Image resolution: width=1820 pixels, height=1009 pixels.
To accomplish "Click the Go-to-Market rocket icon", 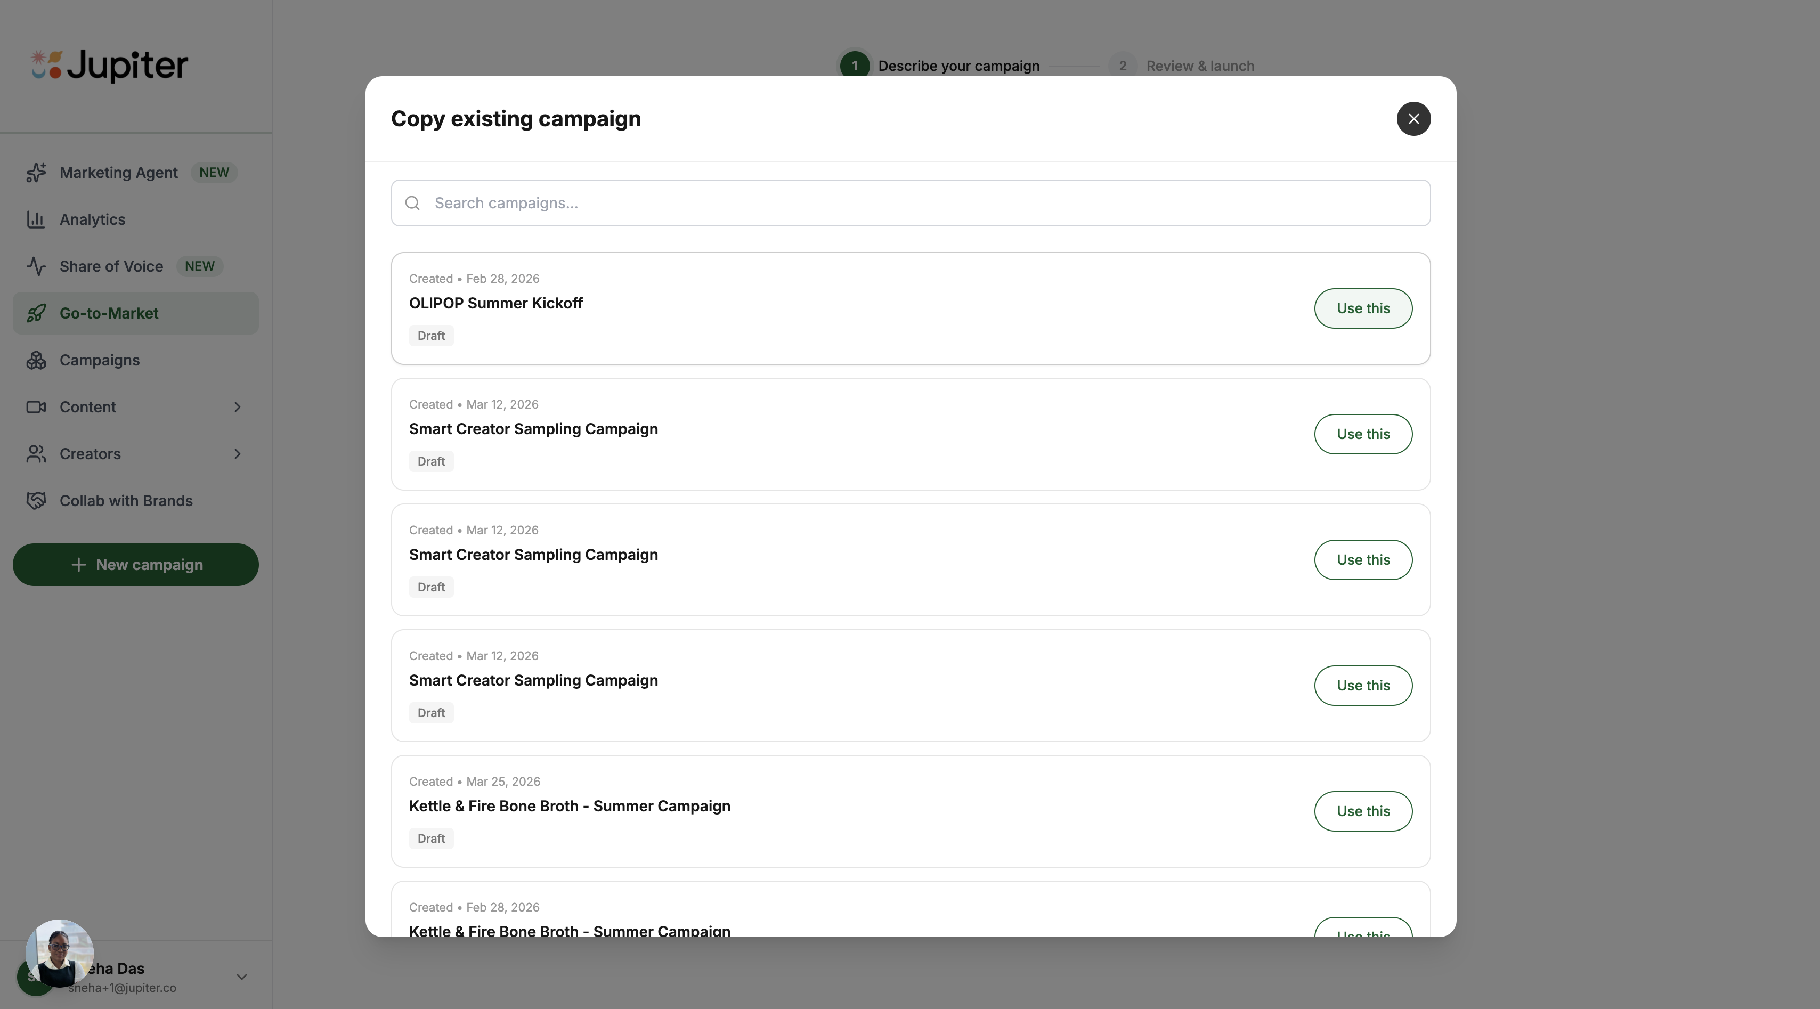I will pos(36,313).
